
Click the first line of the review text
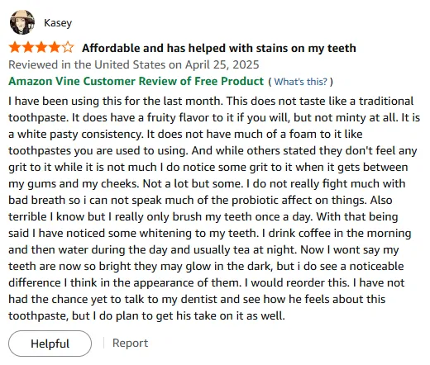[x=211, y=101]
